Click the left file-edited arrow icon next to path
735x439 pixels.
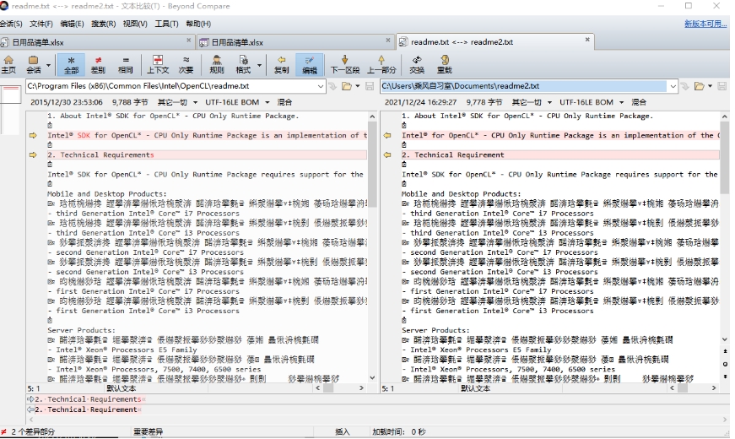(332, 86)
